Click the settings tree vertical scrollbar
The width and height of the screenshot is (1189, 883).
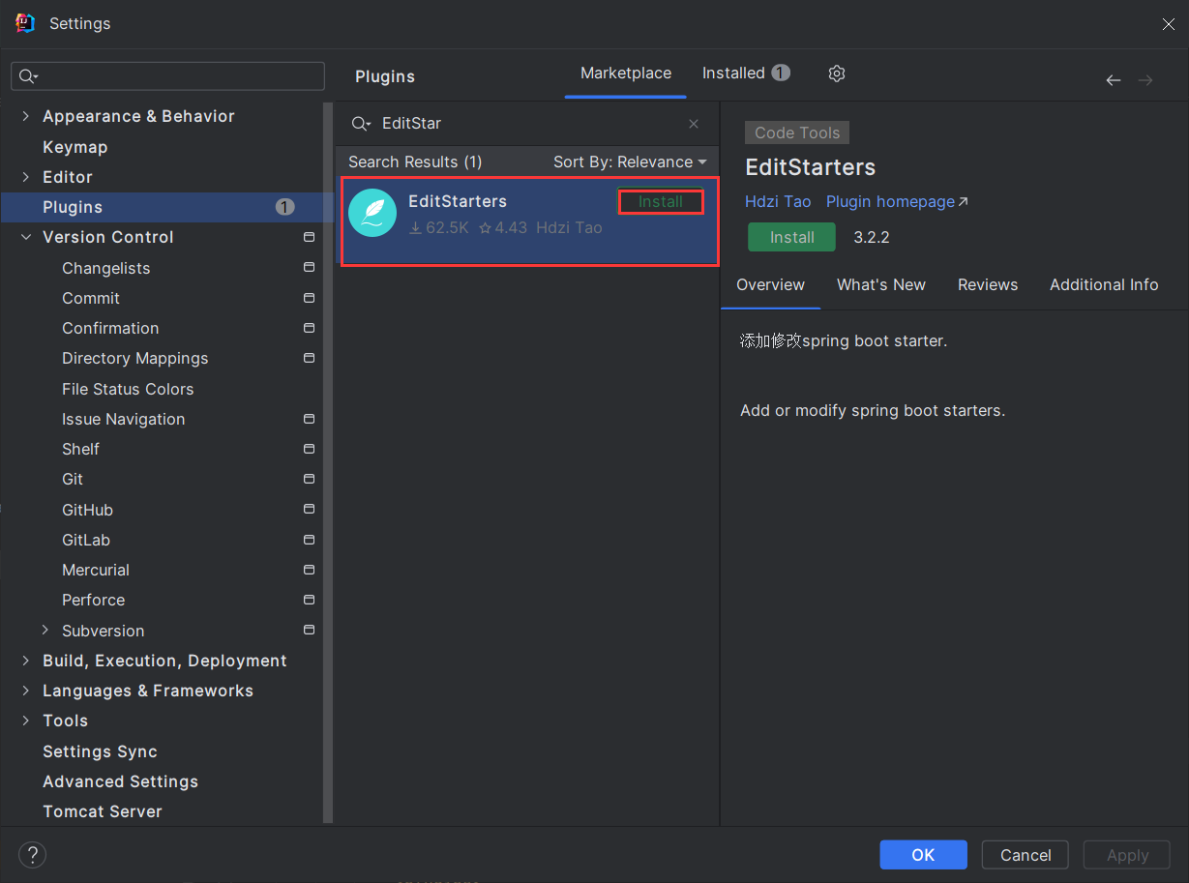(328, 462)
